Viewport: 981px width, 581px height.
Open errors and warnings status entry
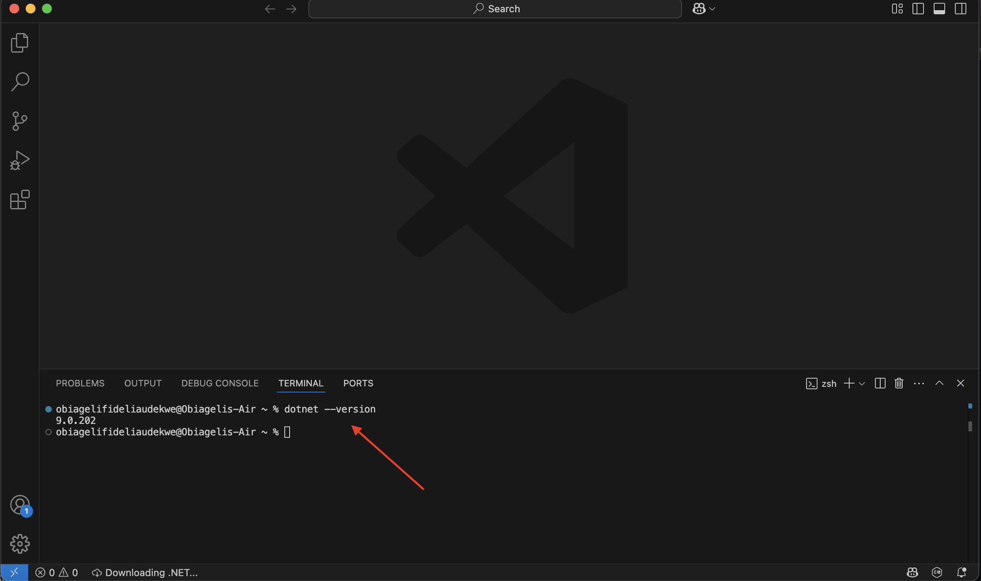[57, 572]
